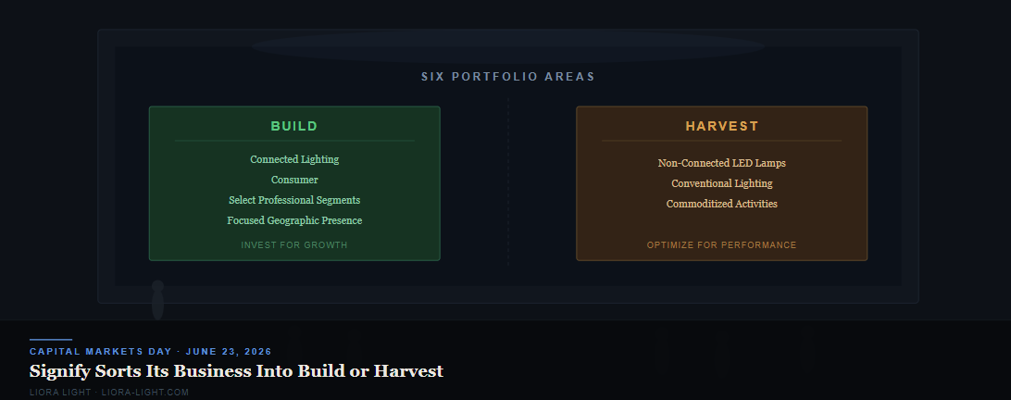Click INVEST FOR GROWTH caption
This screenshot has height=400, width=1011.
click(294, 245)
